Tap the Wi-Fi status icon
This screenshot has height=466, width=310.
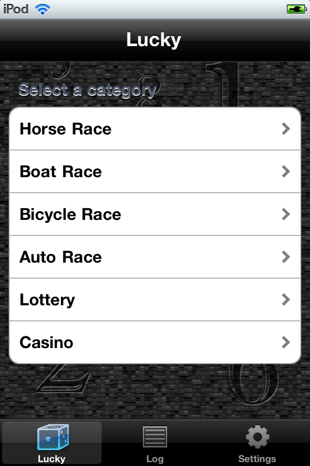coord(43,9)
